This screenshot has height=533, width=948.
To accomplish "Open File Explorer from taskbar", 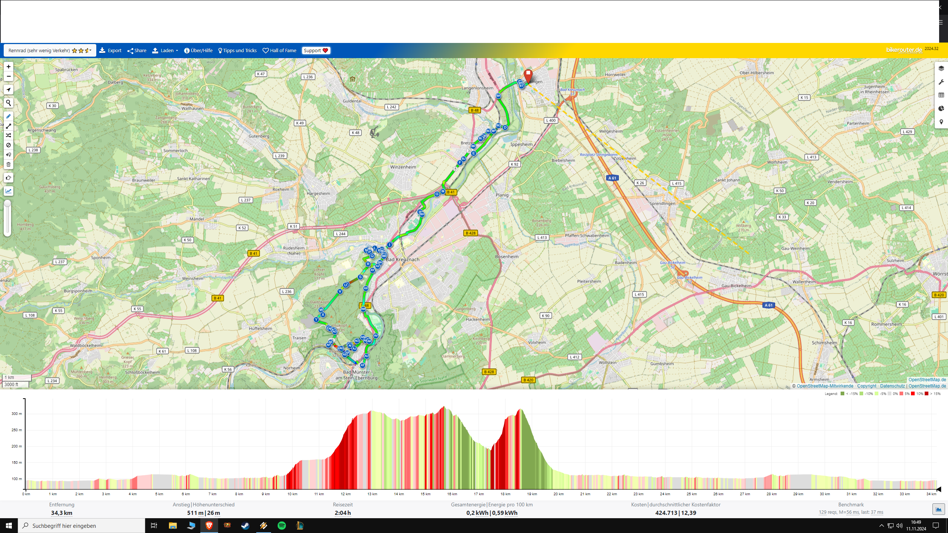I will pos(173,526).
